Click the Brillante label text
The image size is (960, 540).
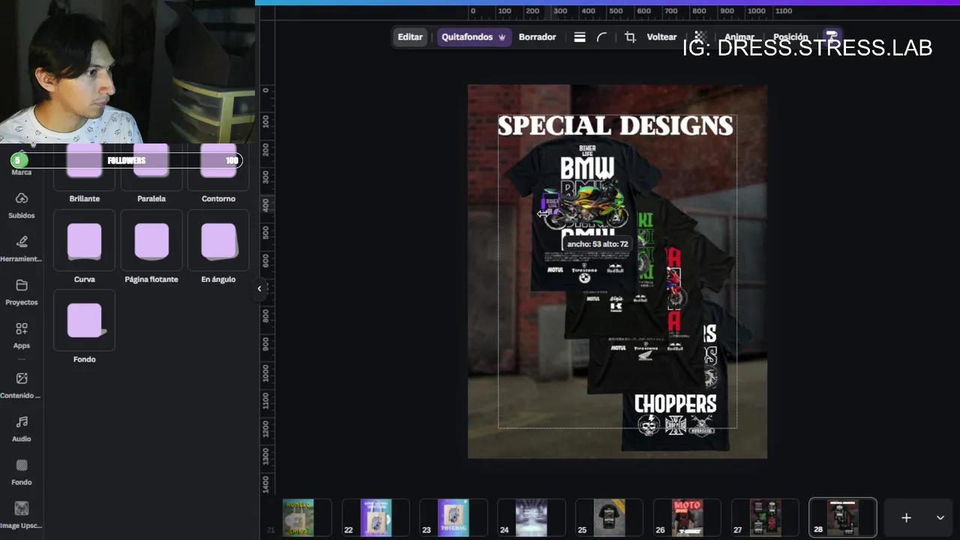pyautogui.click(x=84, y=199)
